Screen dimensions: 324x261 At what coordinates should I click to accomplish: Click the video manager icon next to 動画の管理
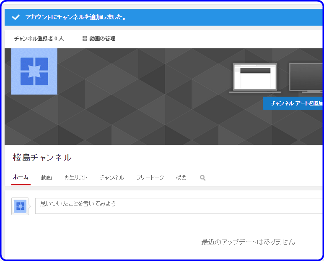pyautogui.click(x=85, y=39)
